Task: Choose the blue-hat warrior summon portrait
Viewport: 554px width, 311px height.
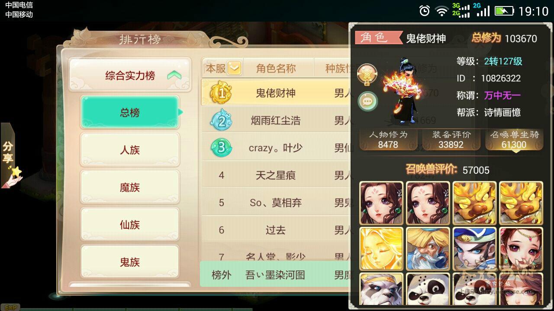Action: pyautogui.click(x=474, y=249)
